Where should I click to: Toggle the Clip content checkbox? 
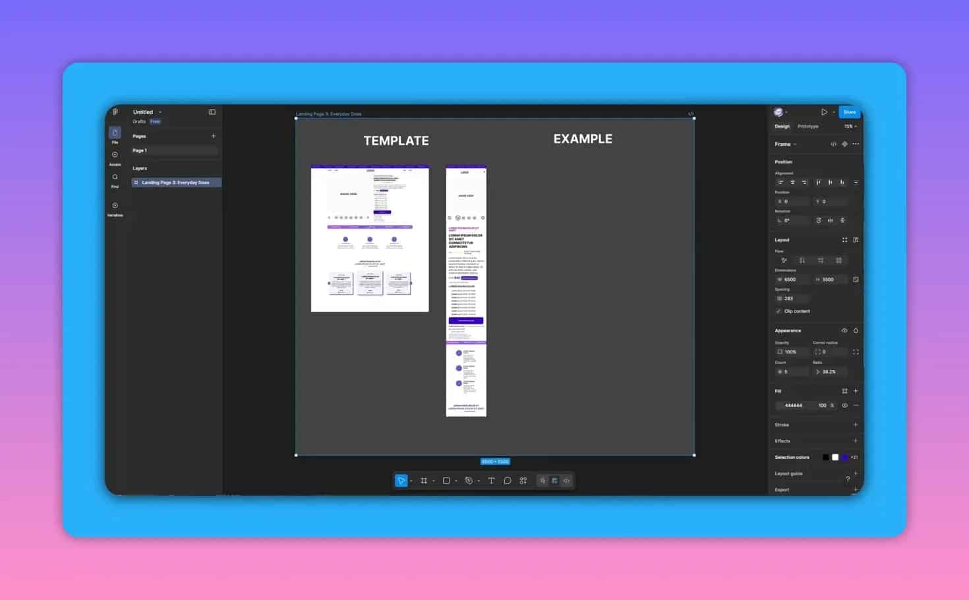pos(778,311)
